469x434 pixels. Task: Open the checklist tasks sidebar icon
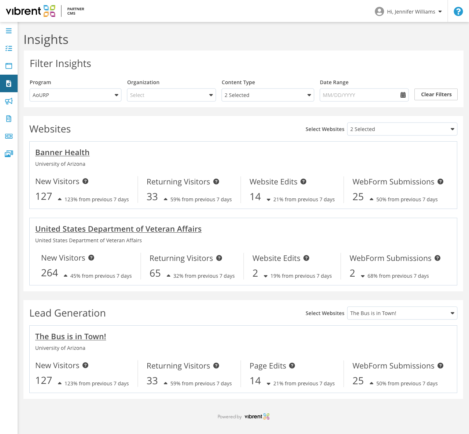(9, 48)
